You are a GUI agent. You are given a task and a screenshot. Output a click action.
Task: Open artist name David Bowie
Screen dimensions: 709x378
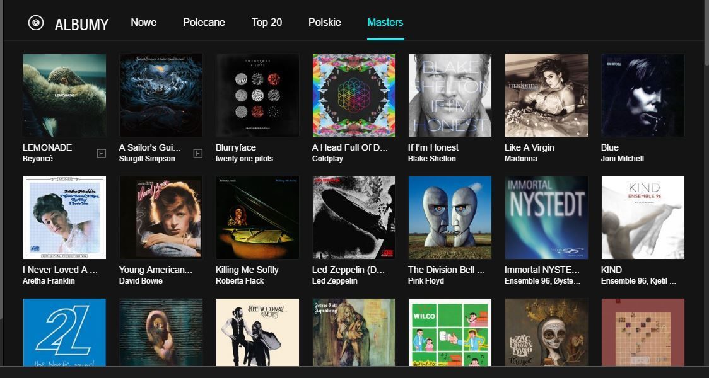tap(141, 281)
